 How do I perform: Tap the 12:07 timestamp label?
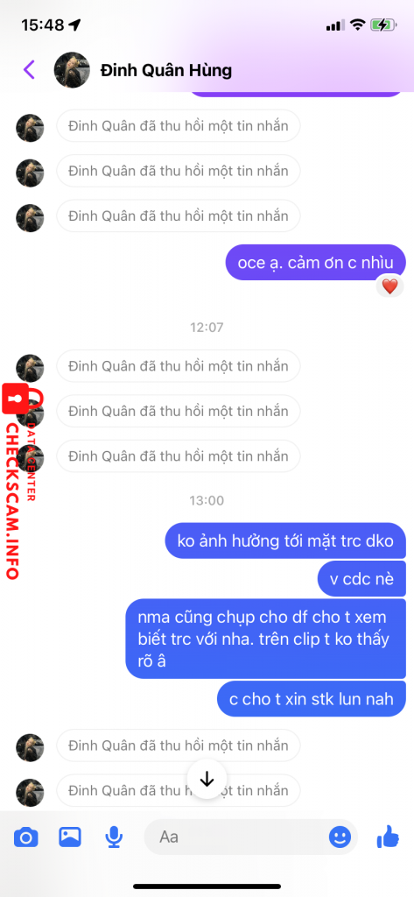pyautogui.click(x=207, y=328)
